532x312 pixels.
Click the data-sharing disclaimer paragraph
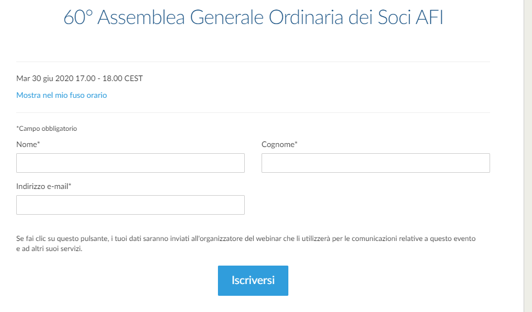246,243
